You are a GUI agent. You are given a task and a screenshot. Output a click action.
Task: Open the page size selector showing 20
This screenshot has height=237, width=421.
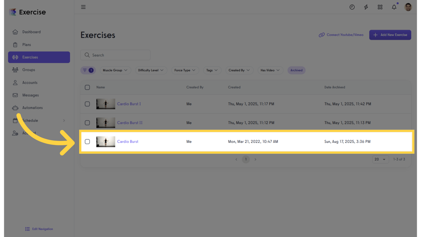(380, 159)
